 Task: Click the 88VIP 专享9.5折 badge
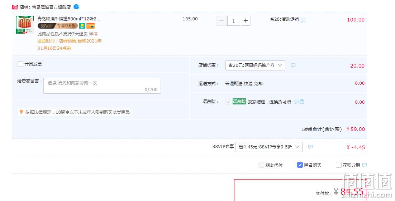point(58,26)
